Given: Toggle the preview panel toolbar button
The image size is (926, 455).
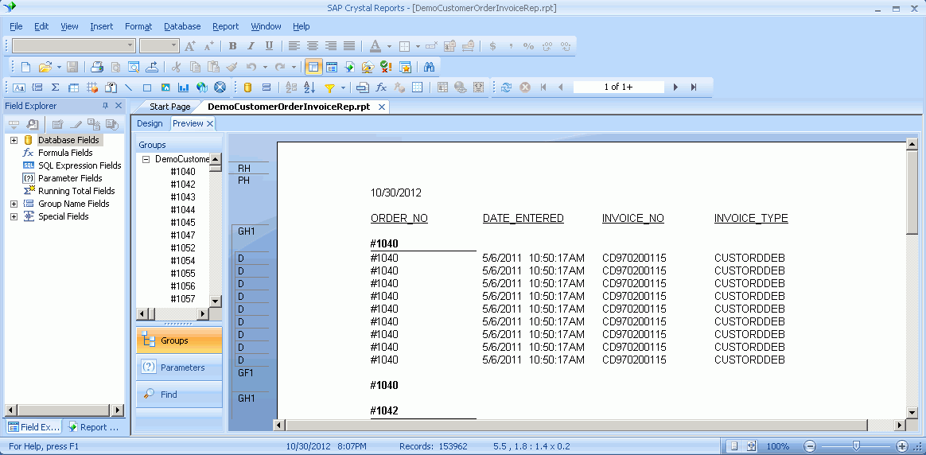Looking at the screenshot, I should tap(313, 67).
